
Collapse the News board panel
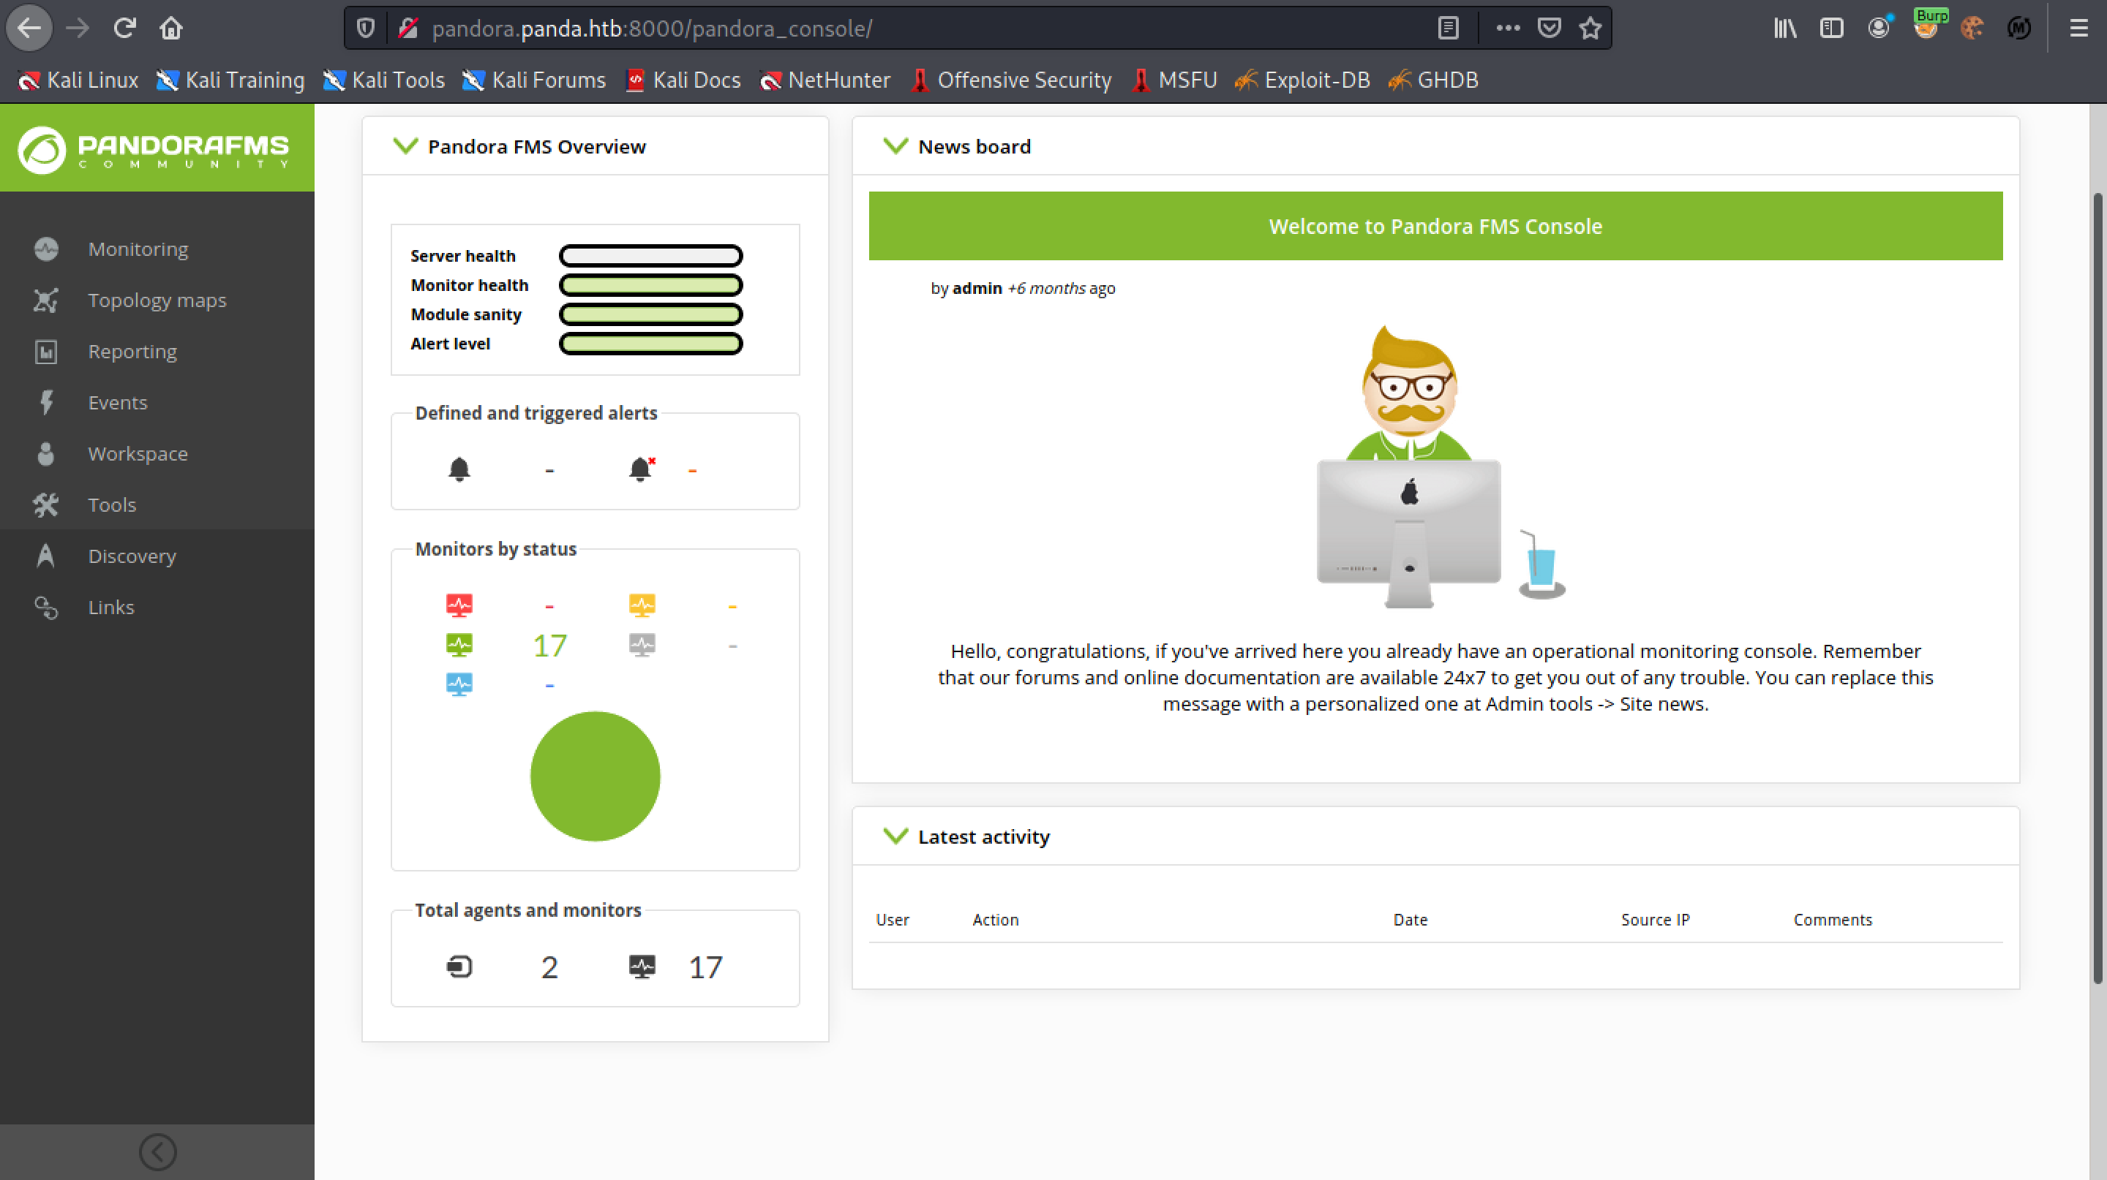895,146
